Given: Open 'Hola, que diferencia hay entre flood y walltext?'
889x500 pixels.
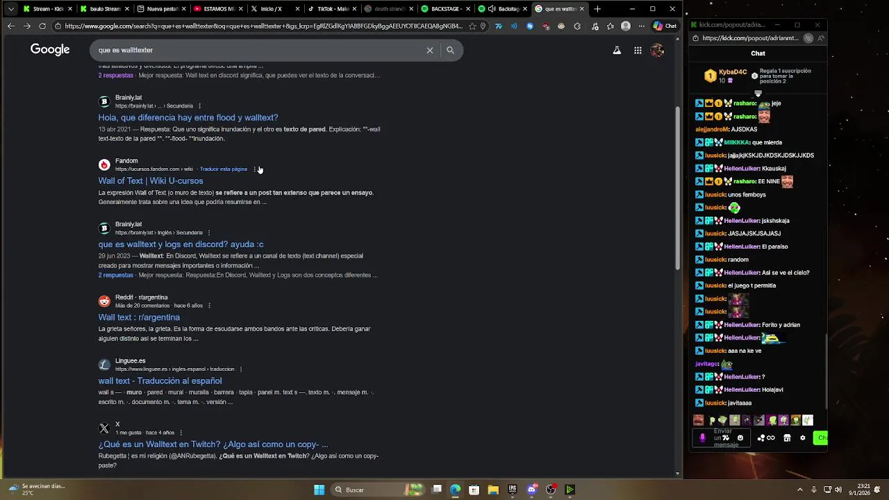Looking at the screenshot, I should pos(188,117).
